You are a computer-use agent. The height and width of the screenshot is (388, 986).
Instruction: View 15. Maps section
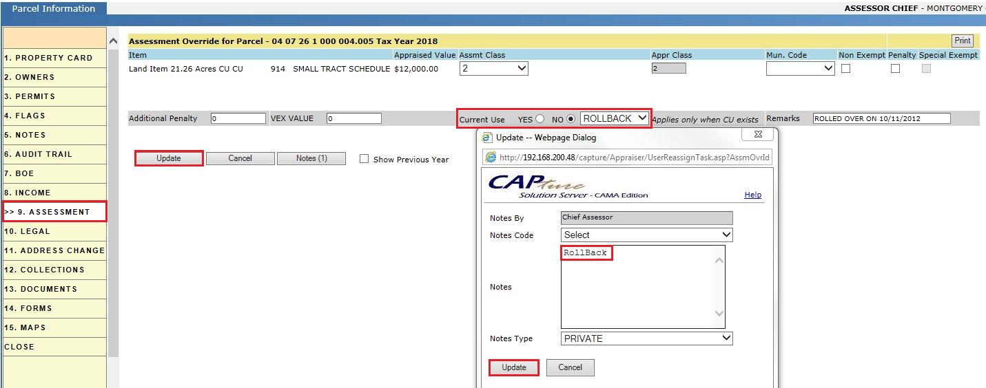(54, 327)
